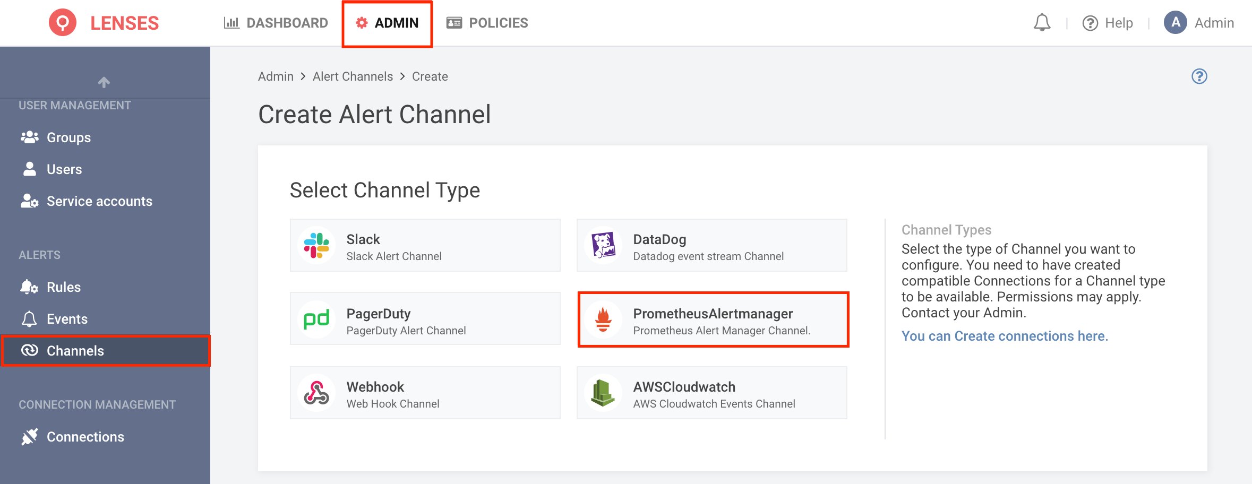Click the Events bell icon in sidebar

[x=29, y=318]
